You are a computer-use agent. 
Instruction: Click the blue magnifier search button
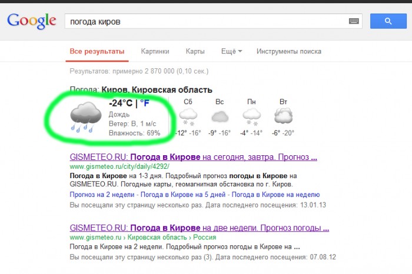point(388,21)
